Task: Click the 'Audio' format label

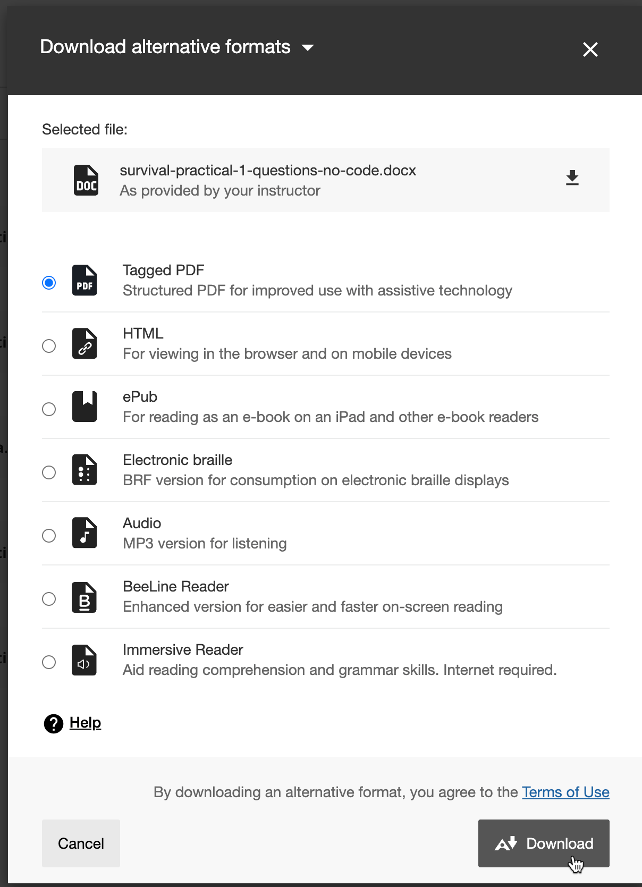Action: pyautogui.click(x=142, y=523)
